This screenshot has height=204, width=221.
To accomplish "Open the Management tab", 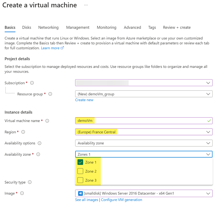I will (78, 27).
